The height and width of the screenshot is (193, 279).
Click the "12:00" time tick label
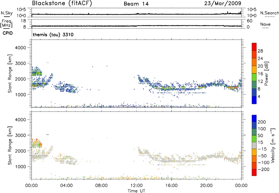coord(136,186)
